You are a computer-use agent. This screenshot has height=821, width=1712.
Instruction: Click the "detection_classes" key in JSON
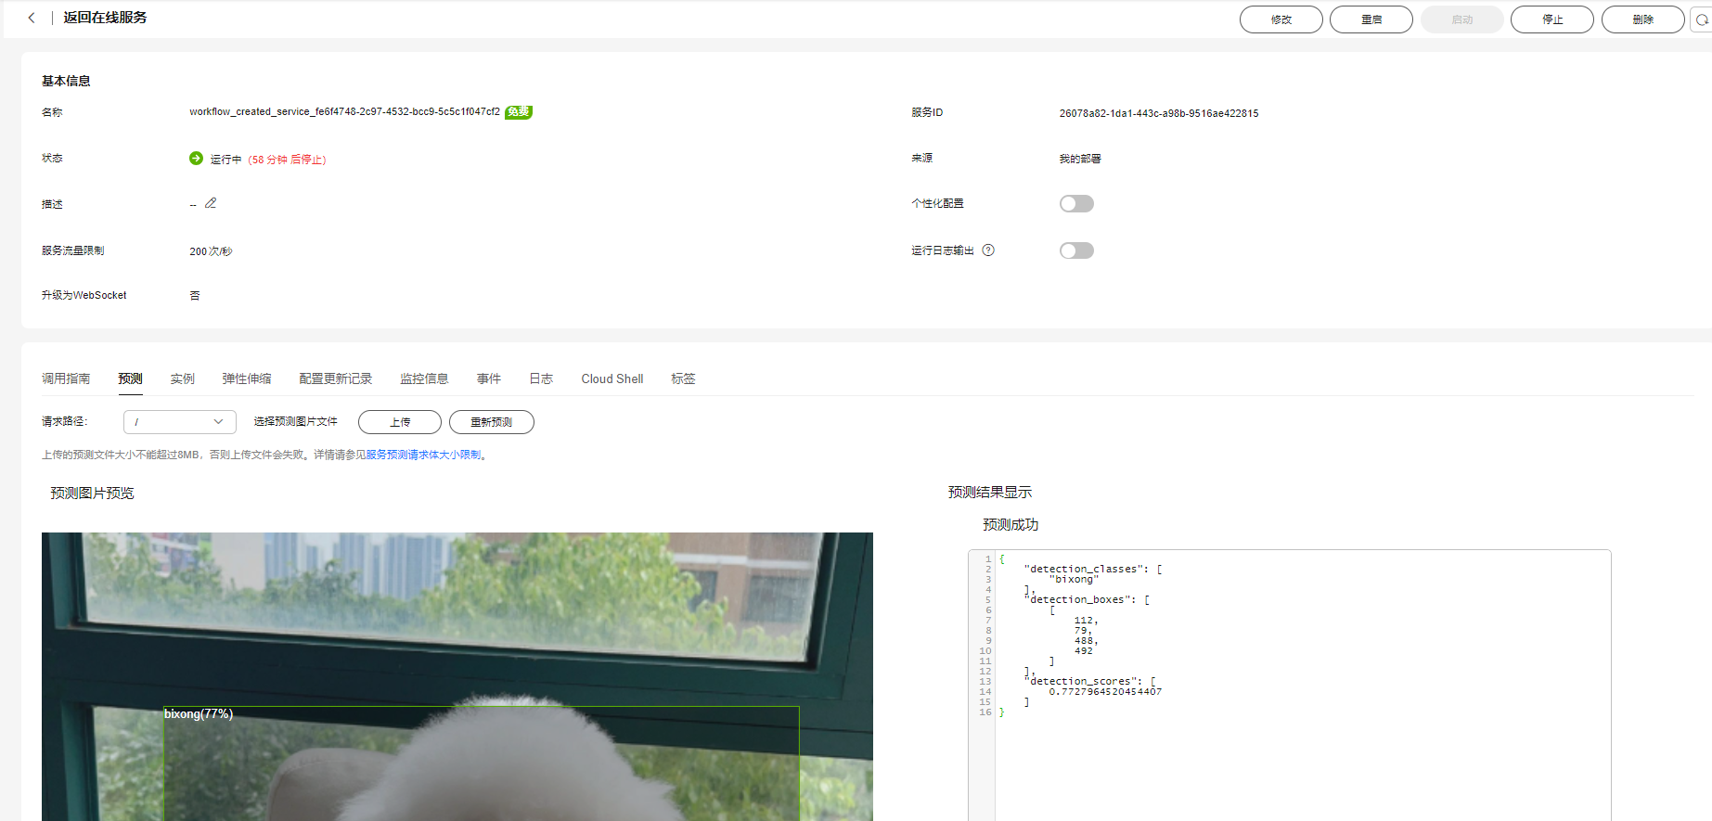(1085, 570)
